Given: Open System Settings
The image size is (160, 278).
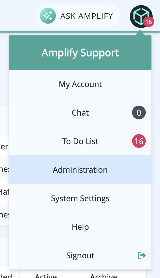Looking at the screenshot, I should [x=80, y=198].
